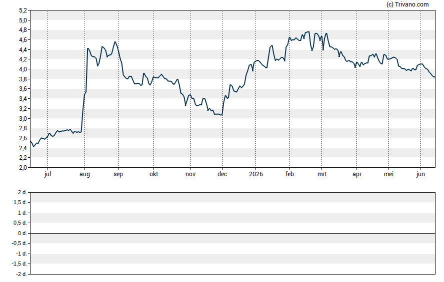Click the 'apr' month label

point(357,174)
